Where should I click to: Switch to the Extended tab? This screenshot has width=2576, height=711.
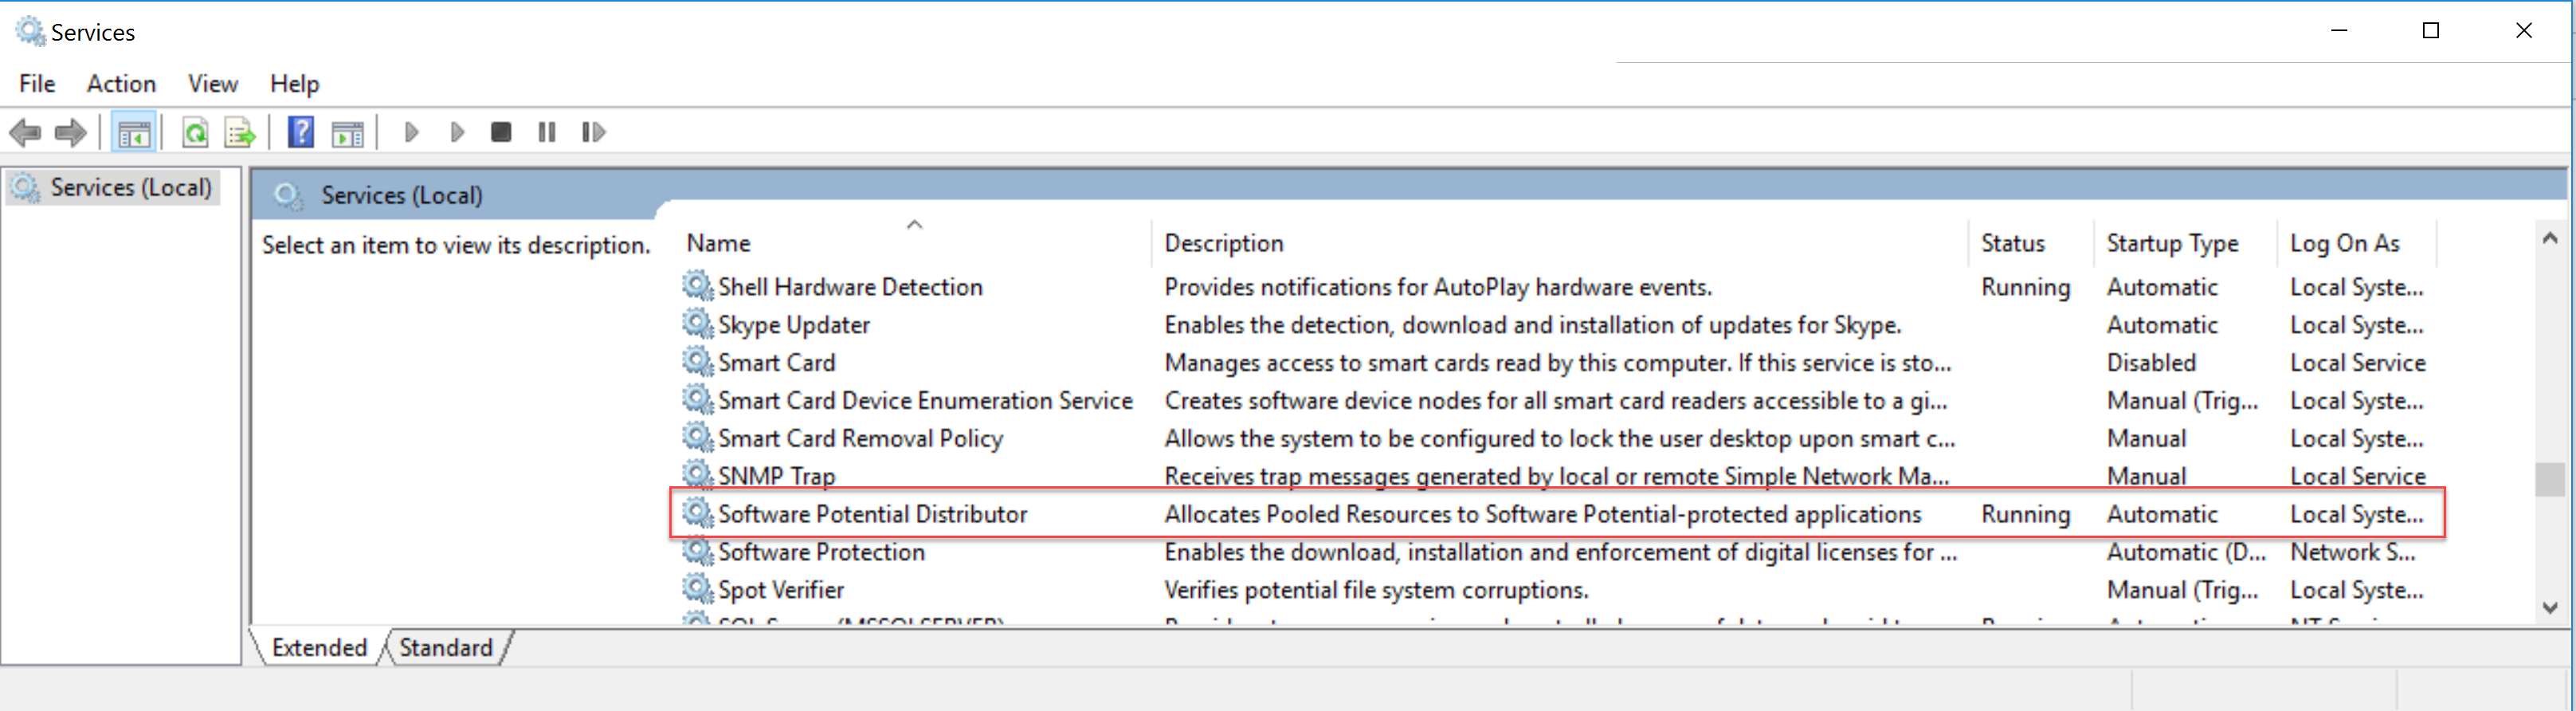(x=319, y=647)
